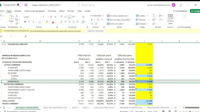Align cell text to the right
The width and height of the screenshot is (200, 112).
tap(69, 22)
